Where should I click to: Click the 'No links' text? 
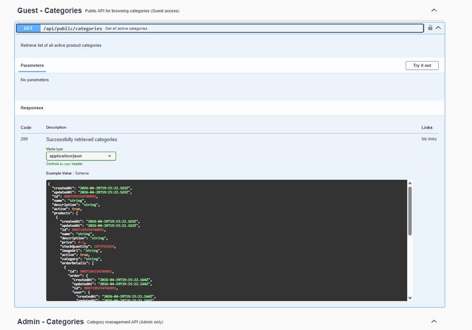click(429, 139)
